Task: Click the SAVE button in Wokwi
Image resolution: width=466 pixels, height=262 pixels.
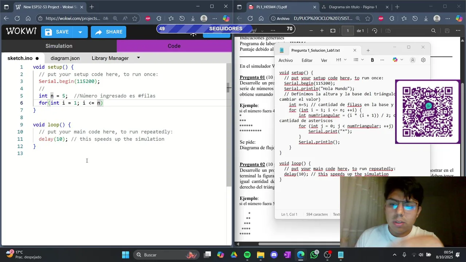Action: pyautogui.click(x=57, y=32)
